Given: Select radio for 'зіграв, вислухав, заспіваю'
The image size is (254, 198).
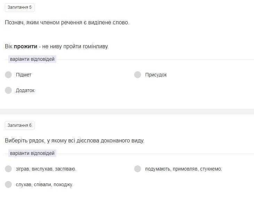Looking at the screenshot, I should 8,169.
